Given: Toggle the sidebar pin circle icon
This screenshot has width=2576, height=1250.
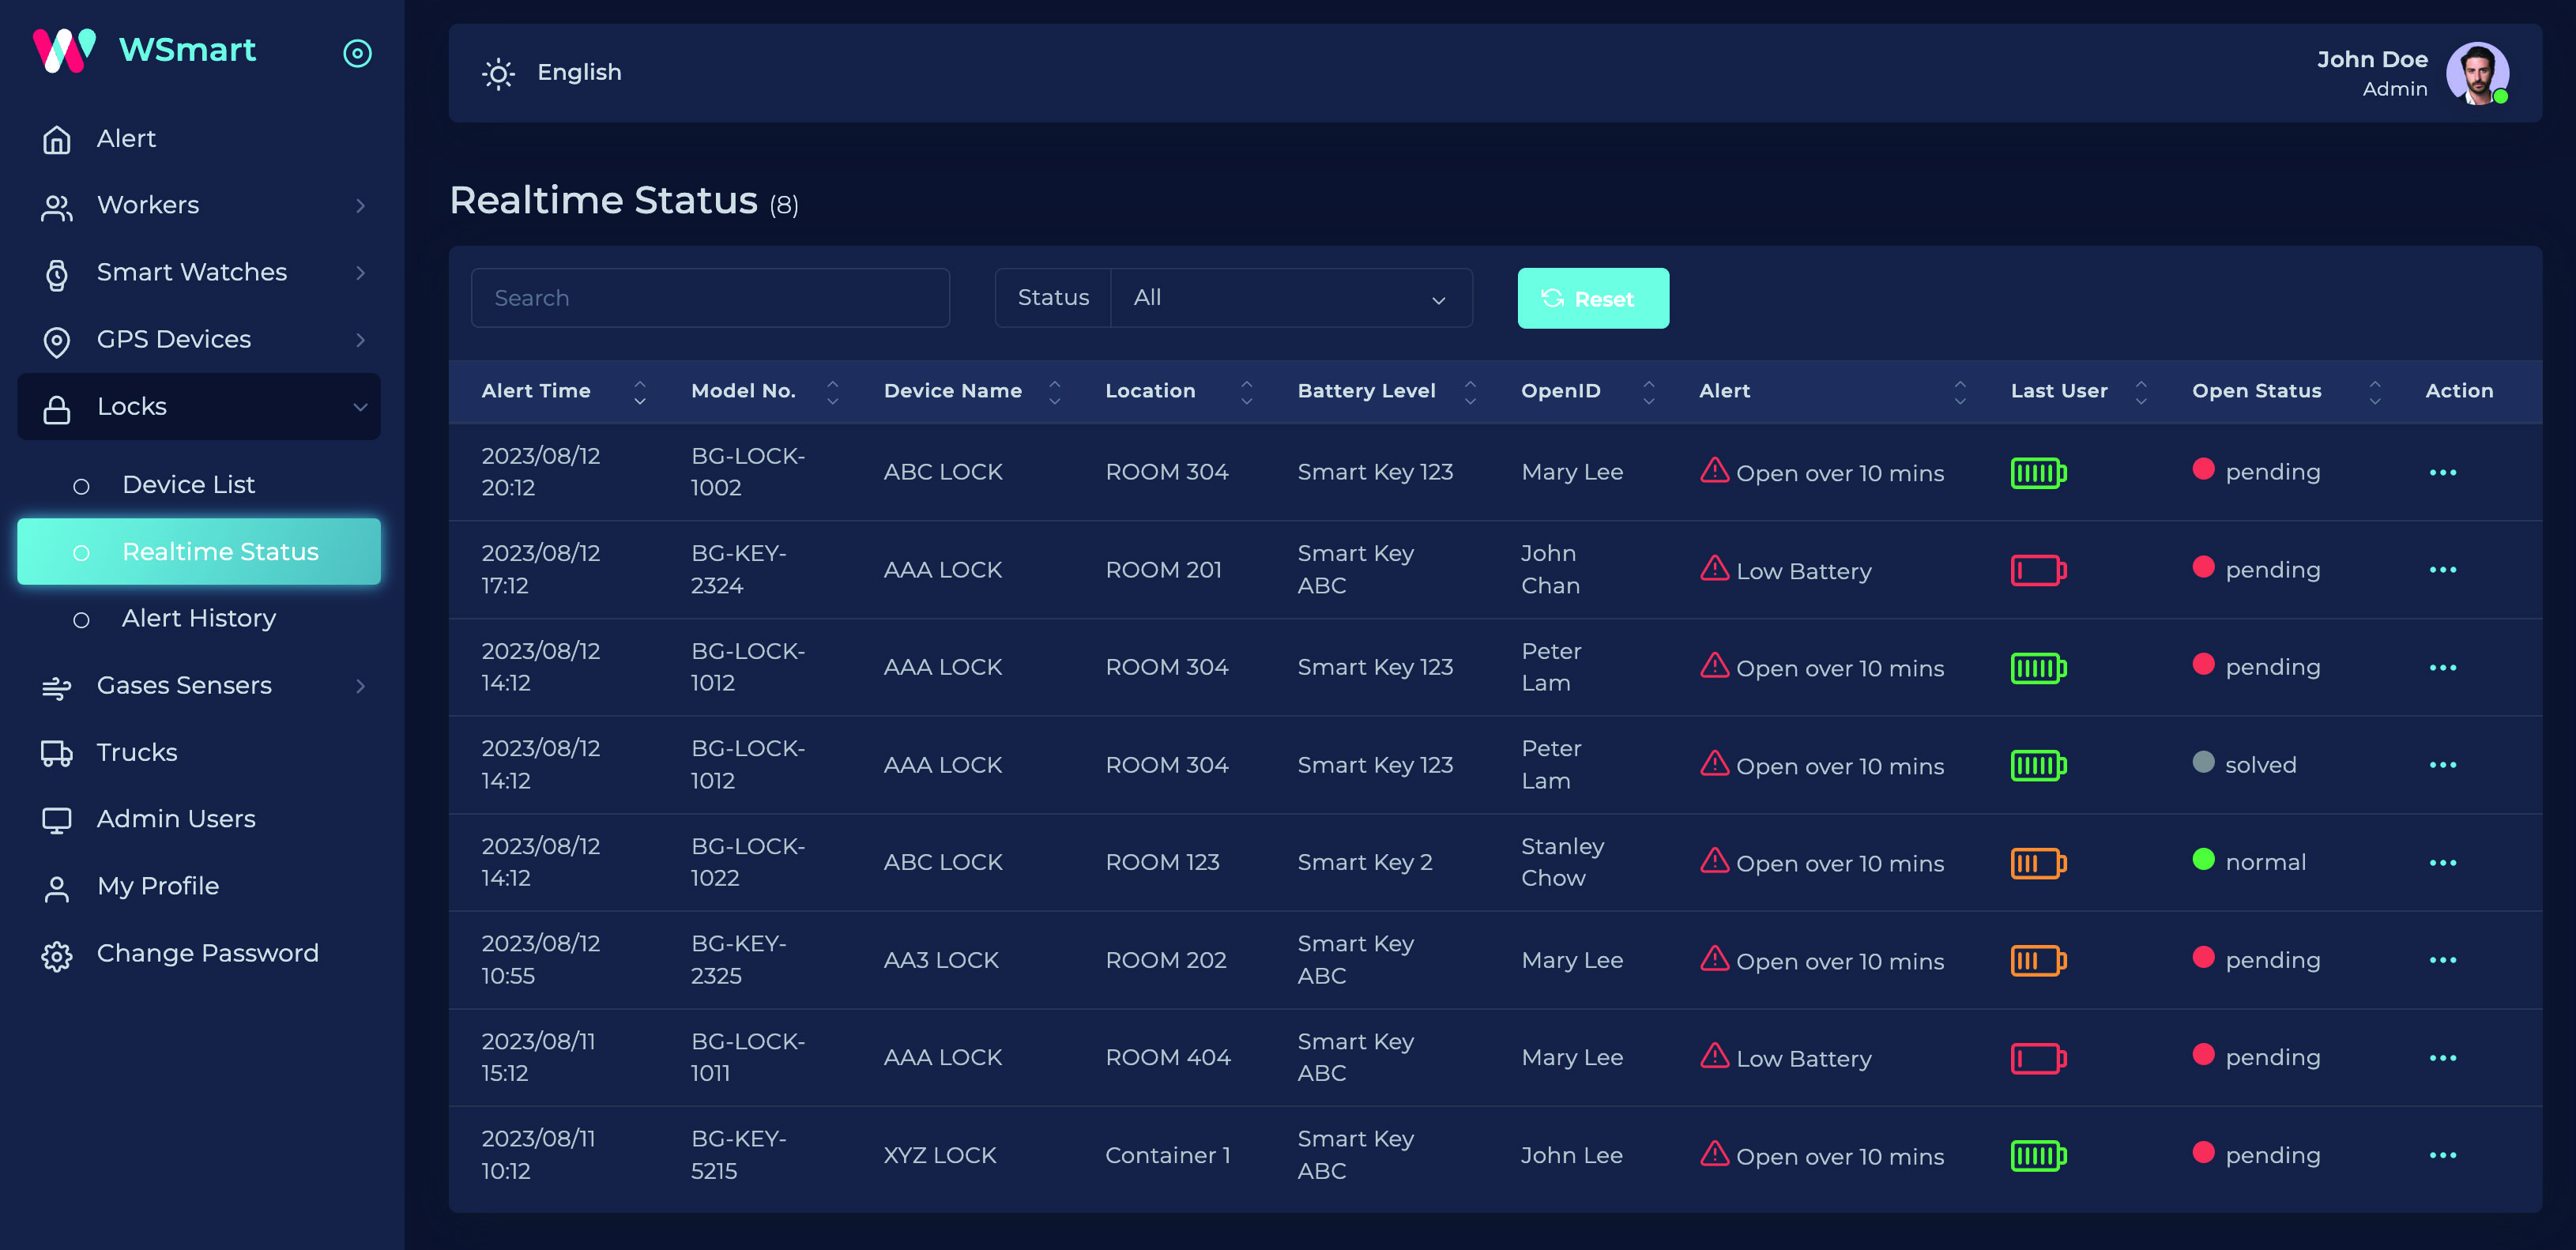Looking at the screenshot, I should point(357,53).
